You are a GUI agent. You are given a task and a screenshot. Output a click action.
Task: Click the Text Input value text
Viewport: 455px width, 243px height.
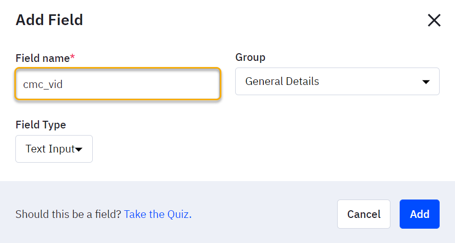click(50, 149)
